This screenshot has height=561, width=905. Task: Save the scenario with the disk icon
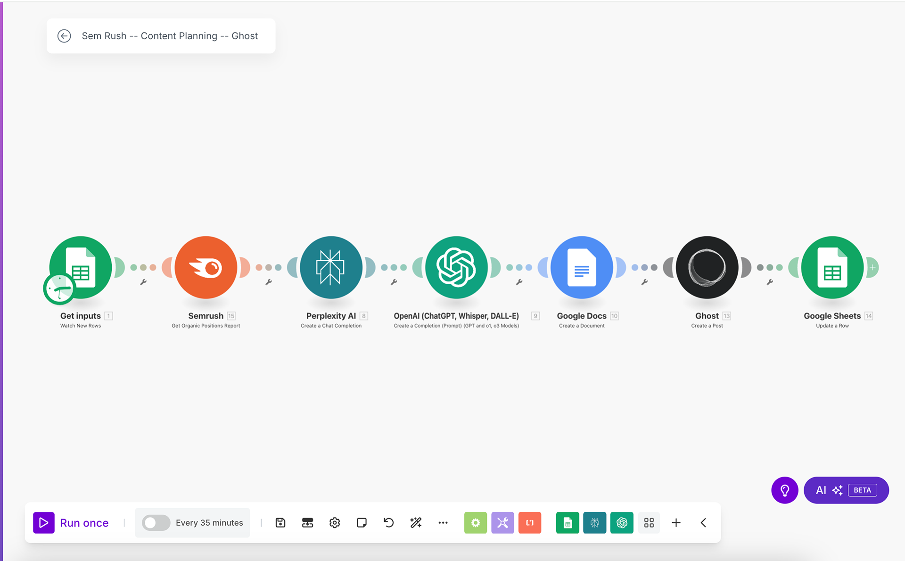280,522
